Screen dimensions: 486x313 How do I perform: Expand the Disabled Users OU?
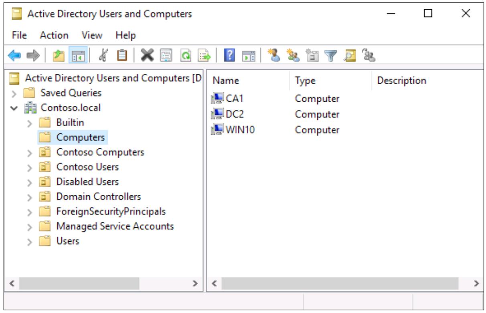[30, 182]
